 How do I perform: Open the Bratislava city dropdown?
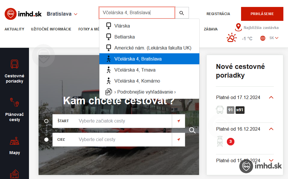(x=62, y=14)
